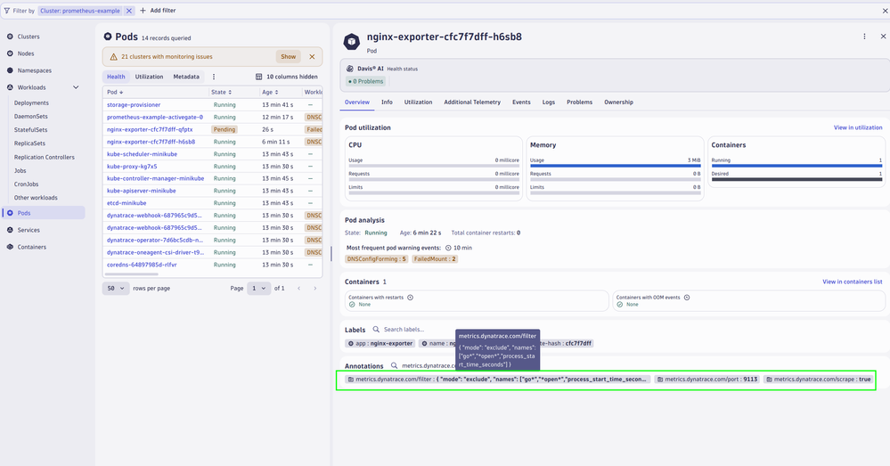Open the Additional Telemetry tab

pyautogui.click(x=472, y=102)
